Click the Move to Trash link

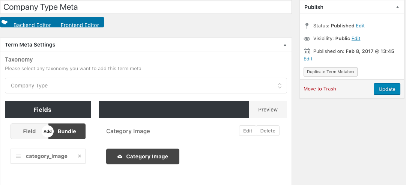[x=320, y=89]
